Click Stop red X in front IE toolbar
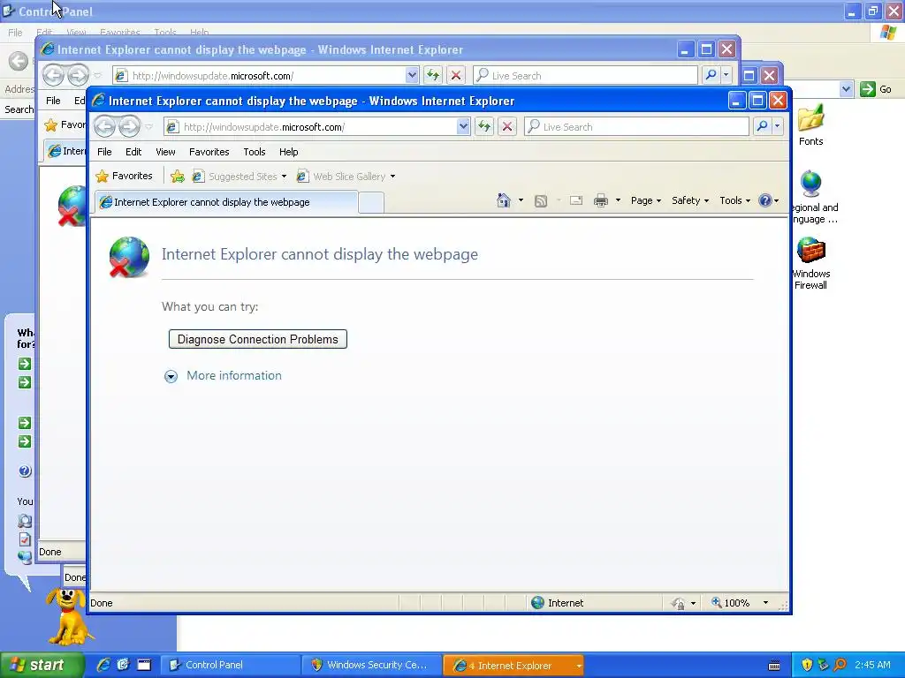 point(506,126)
